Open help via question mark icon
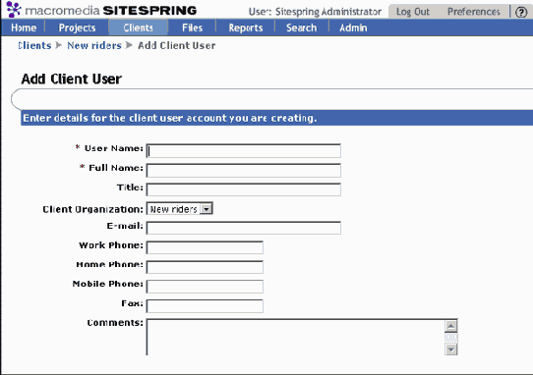This screenshot has width=533, height=375. point(521,12)
